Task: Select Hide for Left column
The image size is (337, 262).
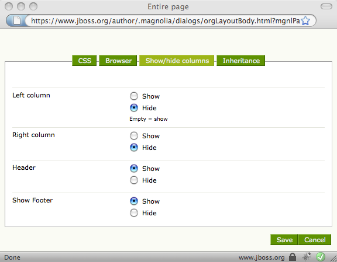Action: tap(134, 107)
